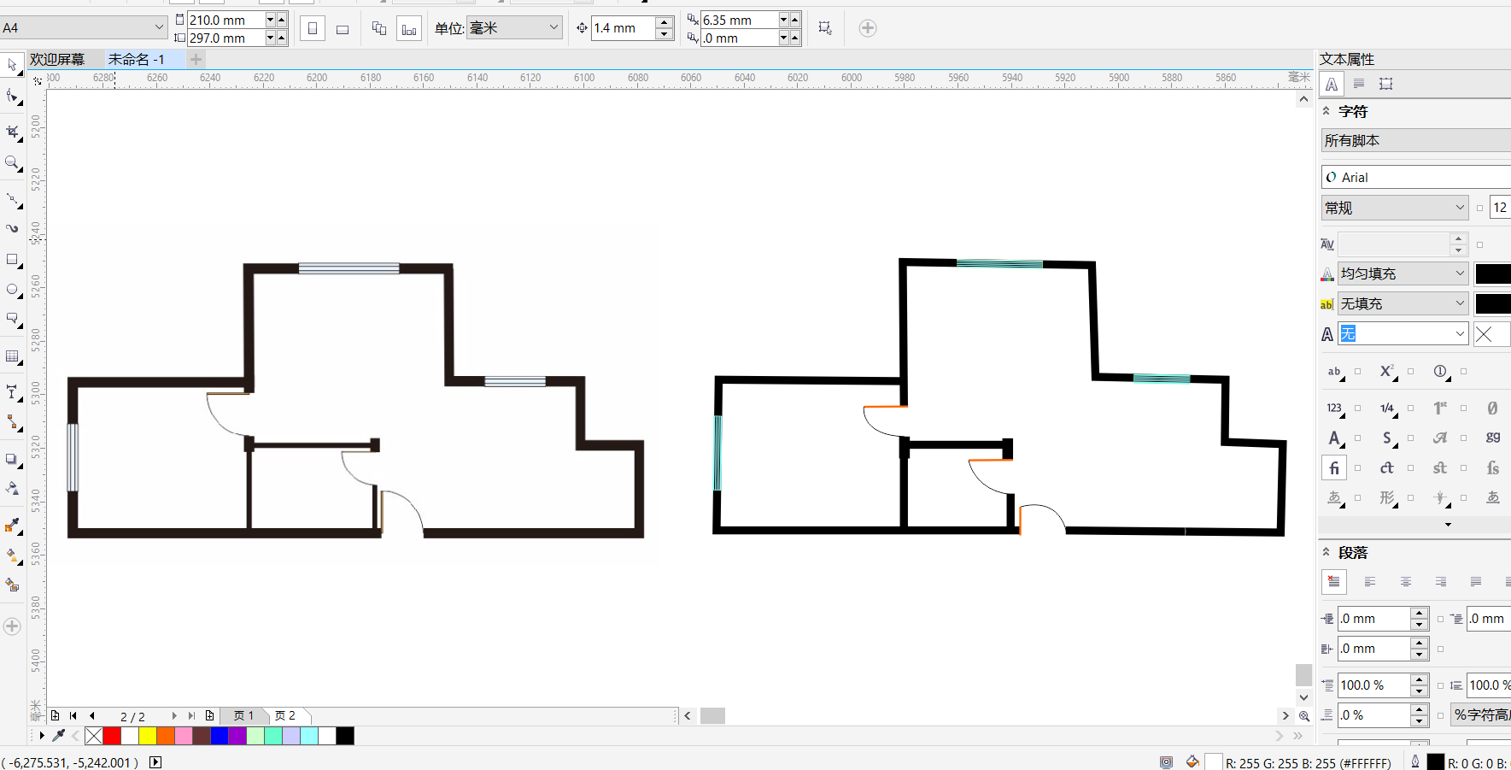Switch to the 欢迎屏幕 document tab
Screen dimensions: 1511x770
point(57,59)
